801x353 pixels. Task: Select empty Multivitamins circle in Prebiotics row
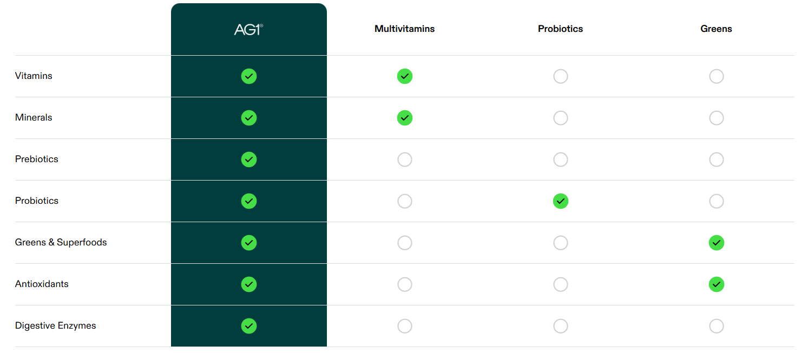tap(405, 159)
